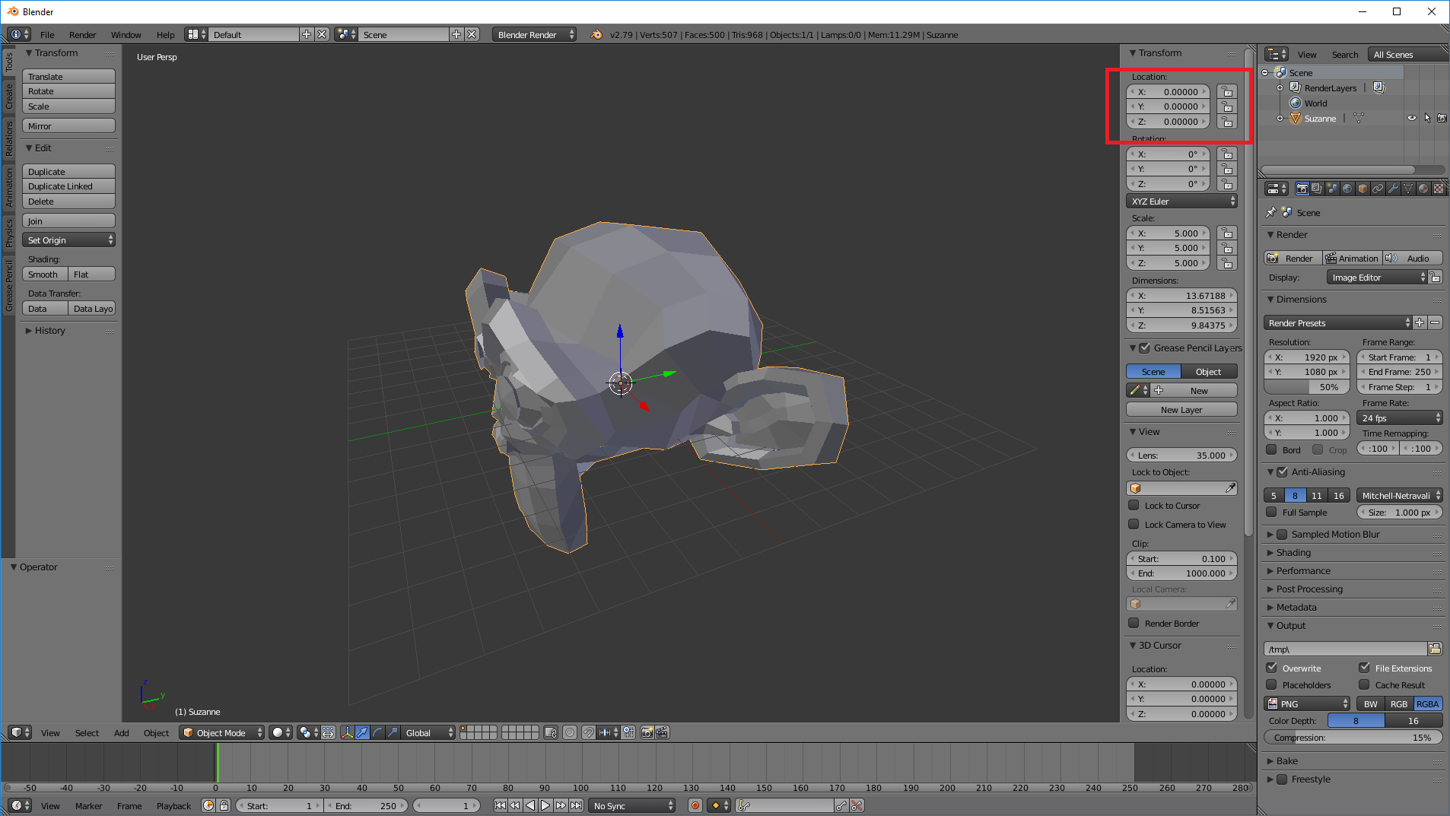Toggle Suzanne visibility eye icon

[x=1411, y=118]
